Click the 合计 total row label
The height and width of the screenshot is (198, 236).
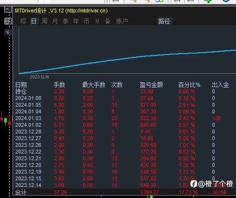pyautogui.click(x=21, y=192)
